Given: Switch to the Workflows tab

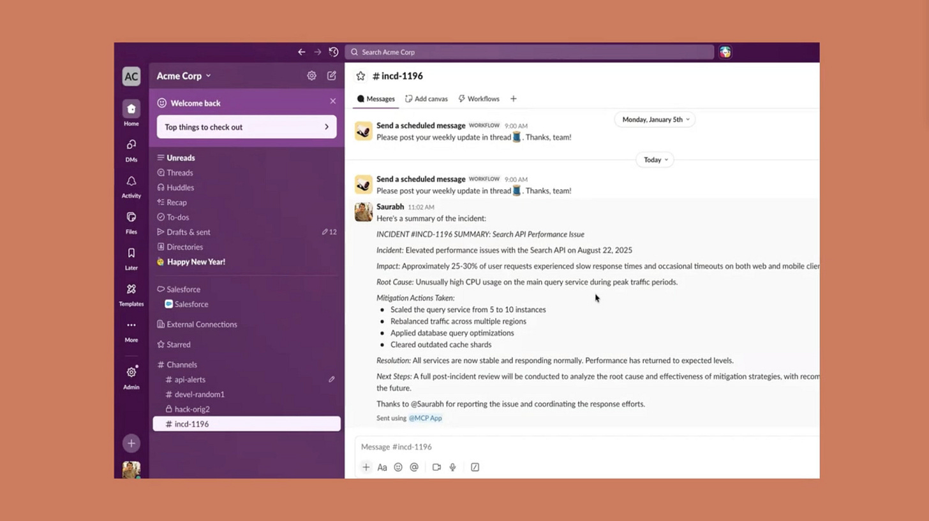Looking at the screenshot, I should click(478, 99).
